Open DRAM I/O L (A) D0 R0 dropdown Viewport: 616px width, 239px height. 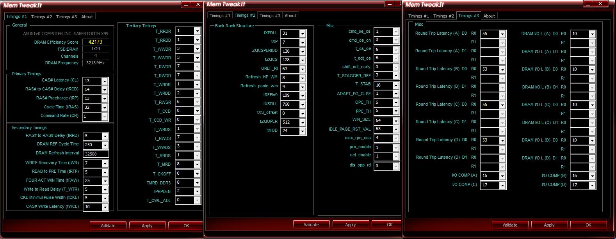pos(592,34)
